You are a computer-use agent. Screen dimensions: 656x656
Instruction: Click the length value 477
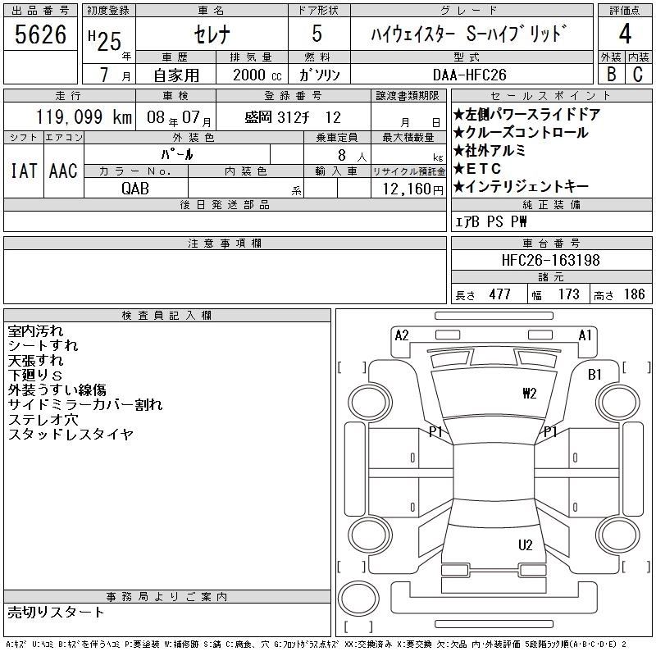click(499, 294)
